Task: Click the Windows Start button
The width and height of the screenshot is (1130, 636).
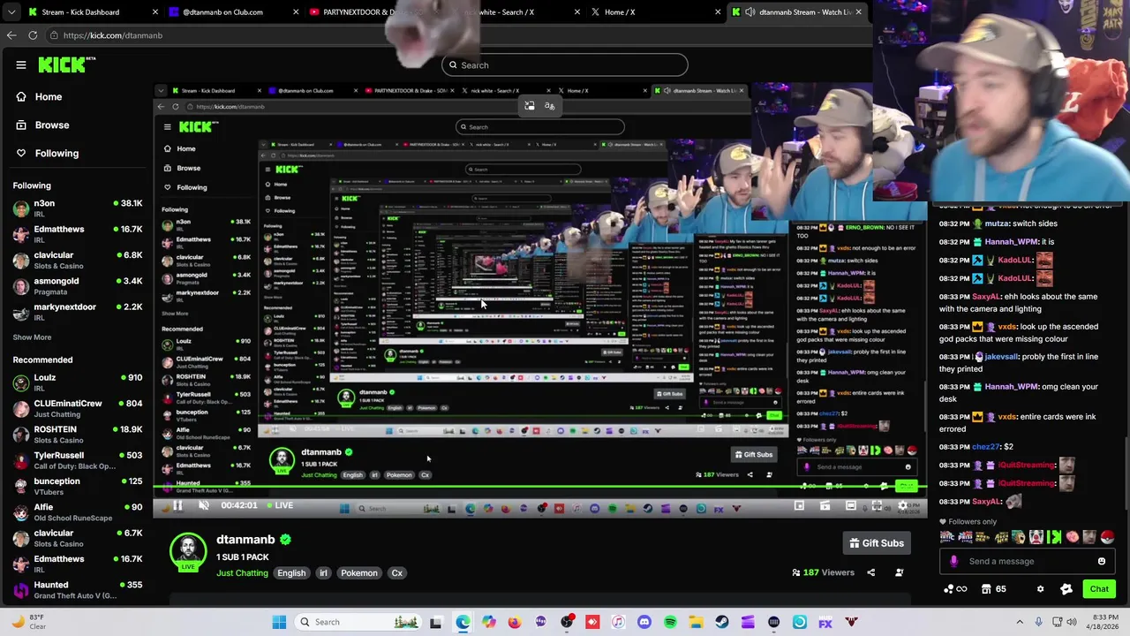Action: tap(279, 622)
